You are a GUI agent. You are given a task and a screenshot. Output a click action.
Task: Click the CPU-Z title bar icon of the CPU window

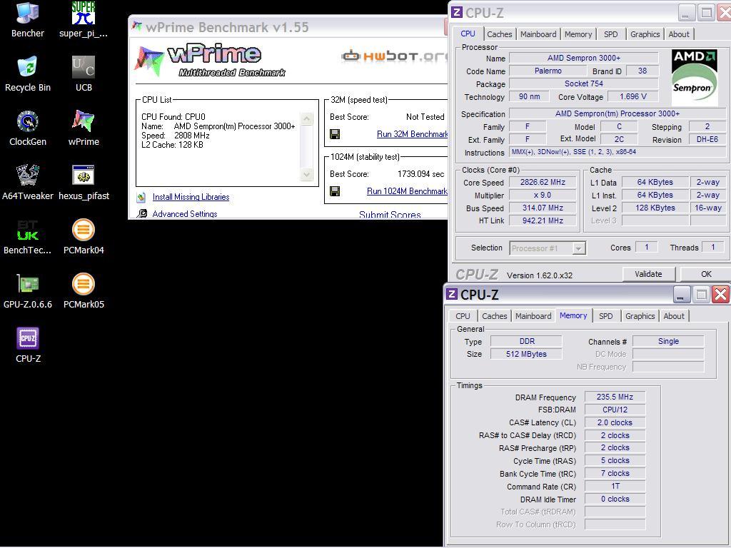click(457, 12)
